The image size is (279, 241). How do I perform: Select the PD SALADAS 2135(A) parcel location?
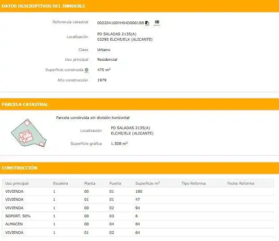[x=131, y=128]
